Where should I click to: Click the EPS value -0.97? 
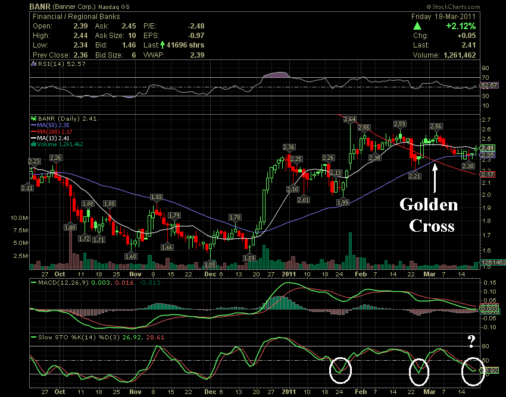[x=196, y=36]
